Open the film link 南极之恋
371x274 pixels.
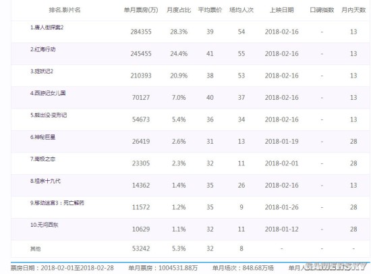point(45,159)
